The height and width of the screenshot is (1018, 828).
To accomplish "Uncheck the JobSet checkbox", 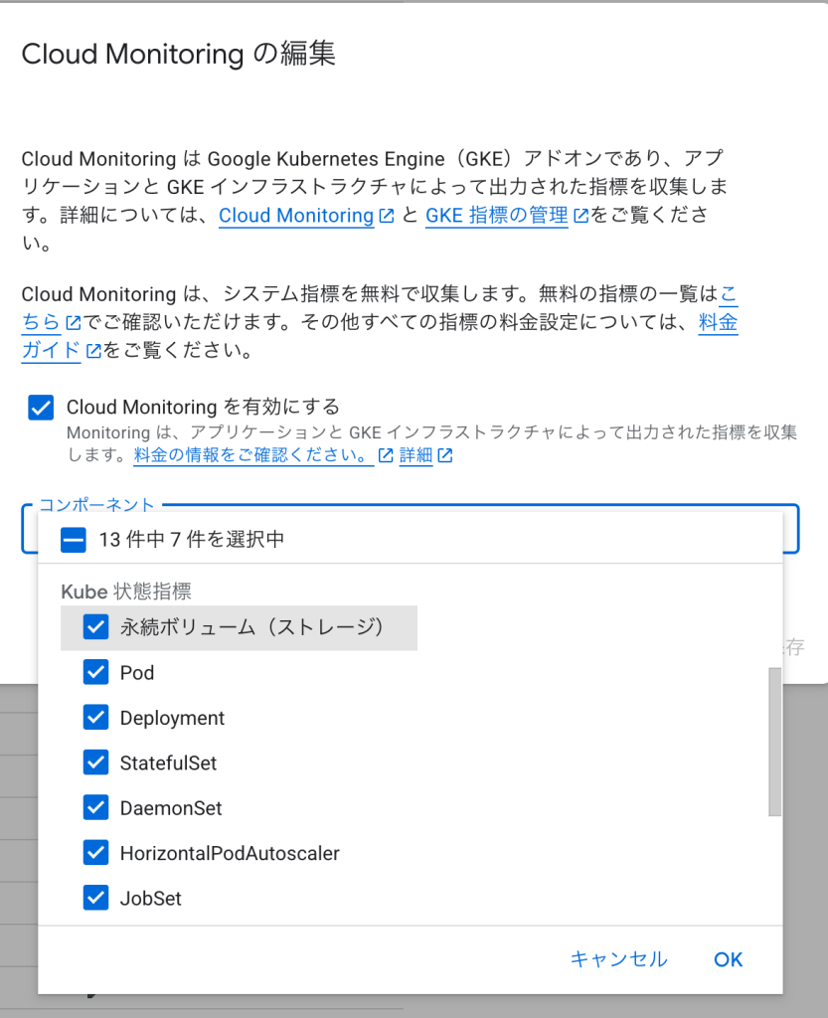I will coord(96,898).
